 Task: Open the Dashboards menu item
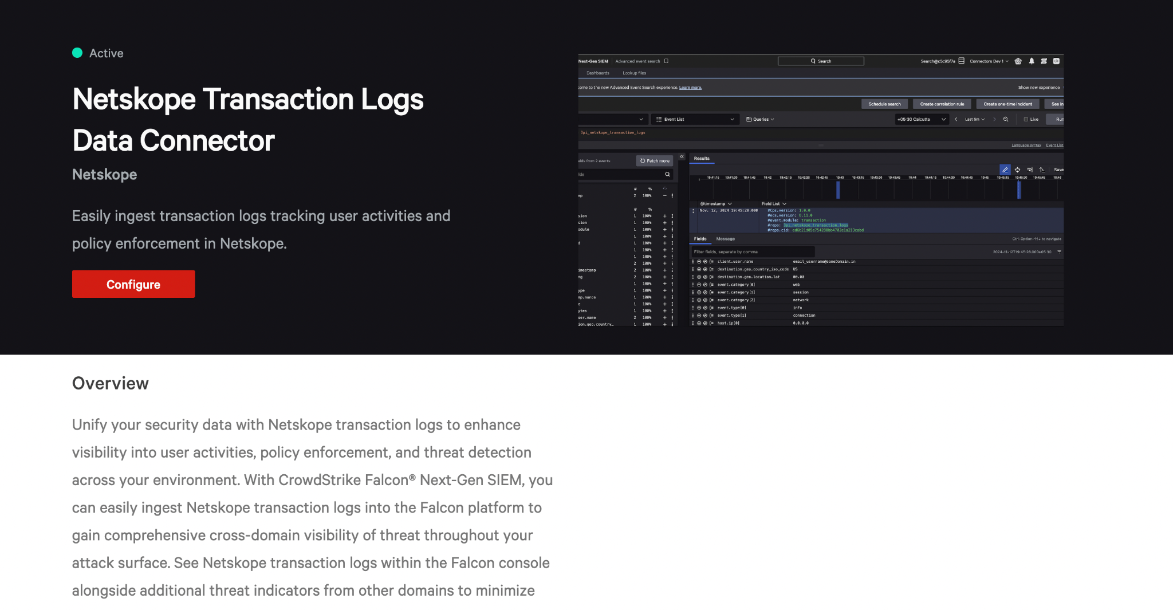point(598,73)
